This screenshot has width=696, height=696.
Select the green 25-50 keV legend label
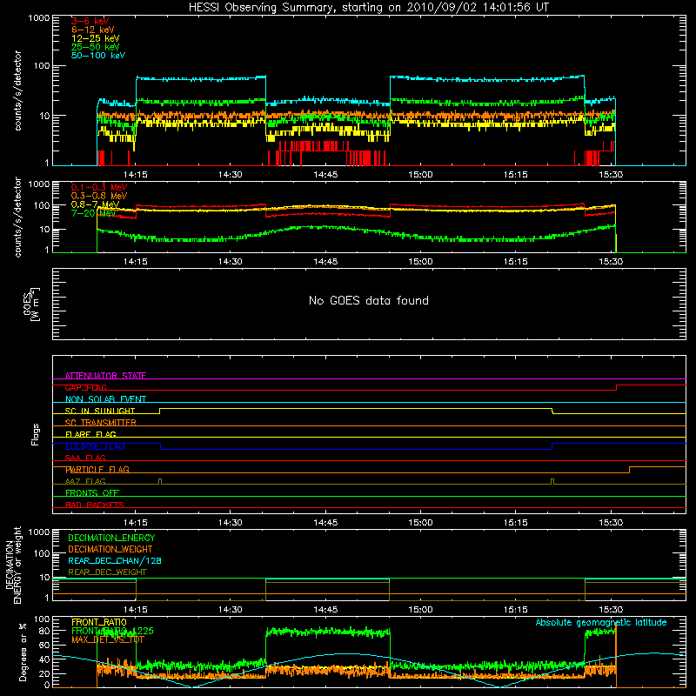96,47
